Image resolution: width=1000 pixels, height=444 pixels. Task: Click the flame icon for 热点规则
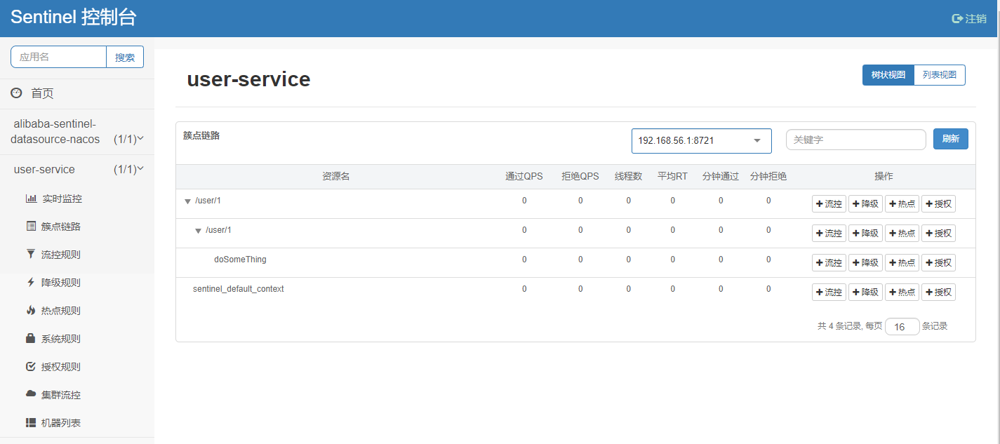[x=31, y=310]
